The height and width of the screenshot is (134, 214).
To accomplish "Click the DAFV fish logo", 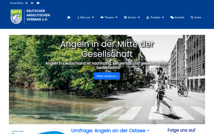I will 16,16.
